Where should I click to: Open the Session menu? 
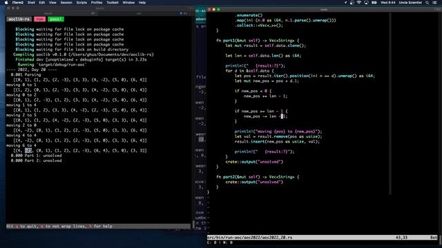point(66,3)
